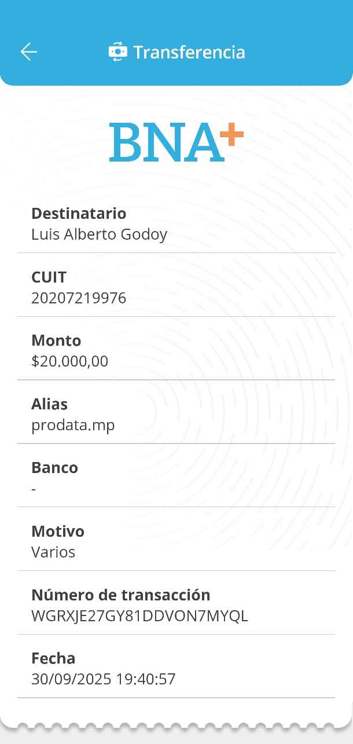Image resolution: width=353 pixels, height=744 pixels.
Task: Select the alias prodata.mp
Action: tap(73, 425)
